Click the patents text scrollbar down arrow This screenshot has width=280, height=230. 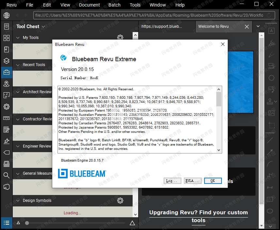[219, 150]
